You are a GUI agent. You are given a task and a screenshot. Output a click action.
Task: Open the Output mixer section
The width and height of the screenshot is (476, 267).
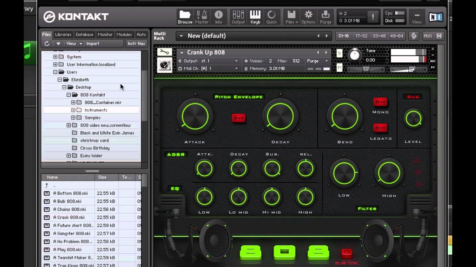238,17
